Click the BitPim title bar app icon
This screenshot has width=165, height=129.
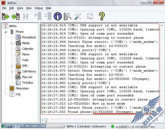(x=3, y=3)
